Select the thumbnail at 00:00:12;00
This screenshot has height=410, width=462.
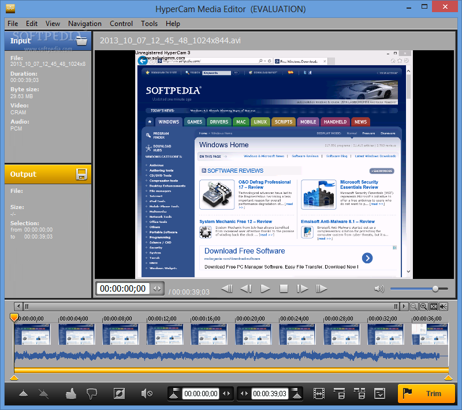tap(165, 334)
